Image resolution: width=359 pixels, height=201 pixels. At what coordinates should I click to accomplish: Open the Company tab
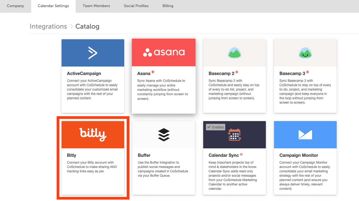click(15, 6)
